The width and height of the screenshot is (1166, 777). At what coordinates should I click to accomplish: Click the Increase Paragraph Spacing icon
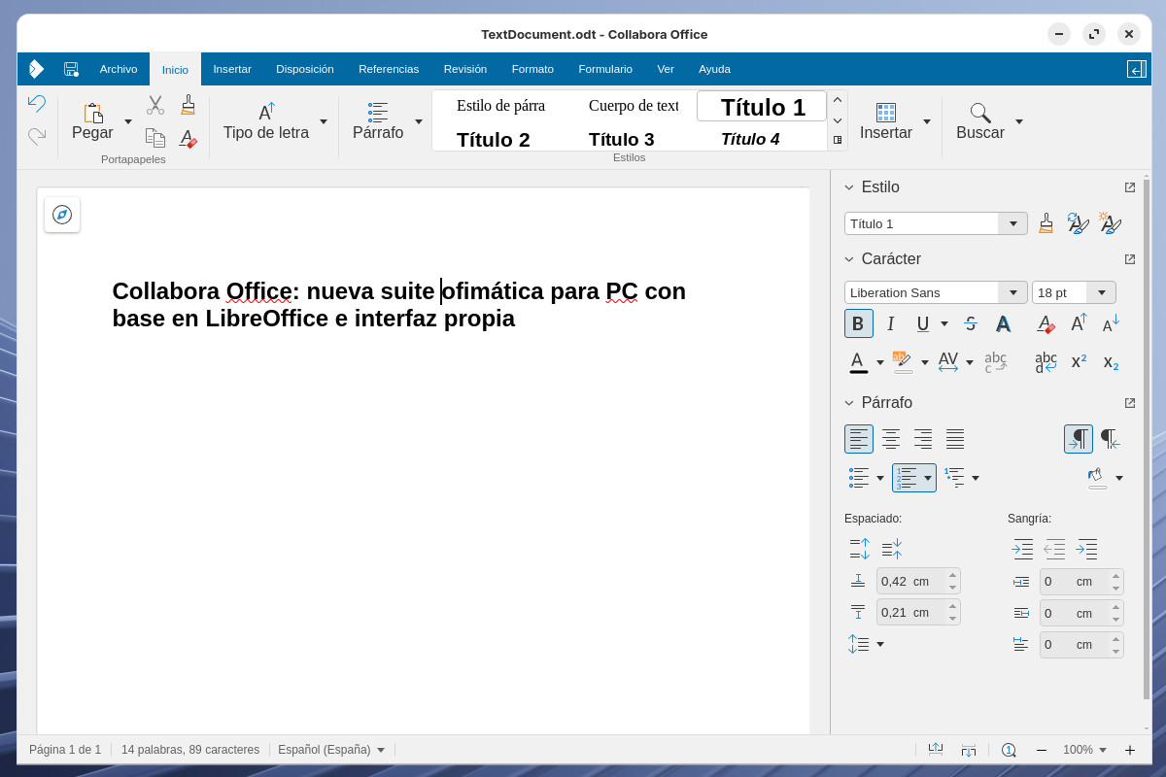click(x=859, y=549)
